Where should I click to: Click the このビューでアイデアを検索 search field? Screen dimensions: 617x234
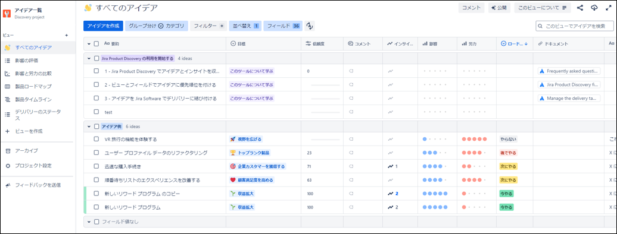click(575, 26)
